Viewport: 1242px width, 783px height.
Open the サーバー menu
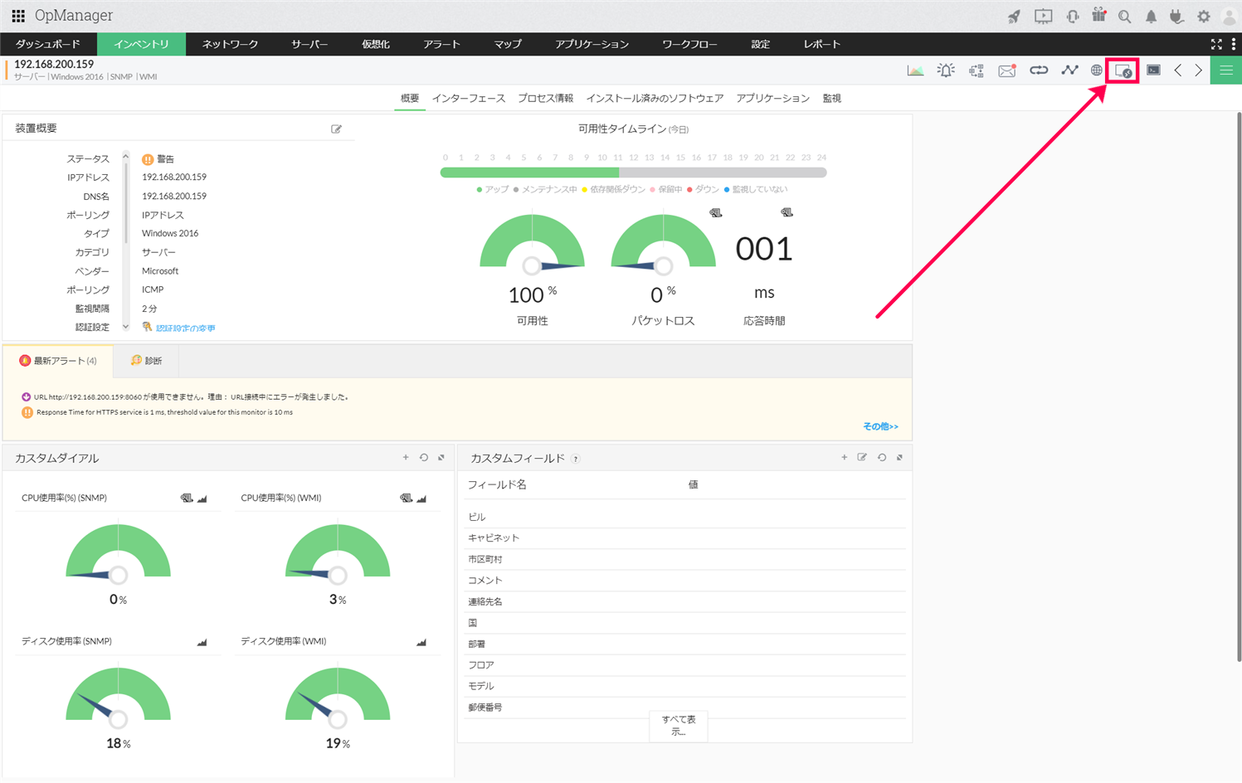pos(309,44)
